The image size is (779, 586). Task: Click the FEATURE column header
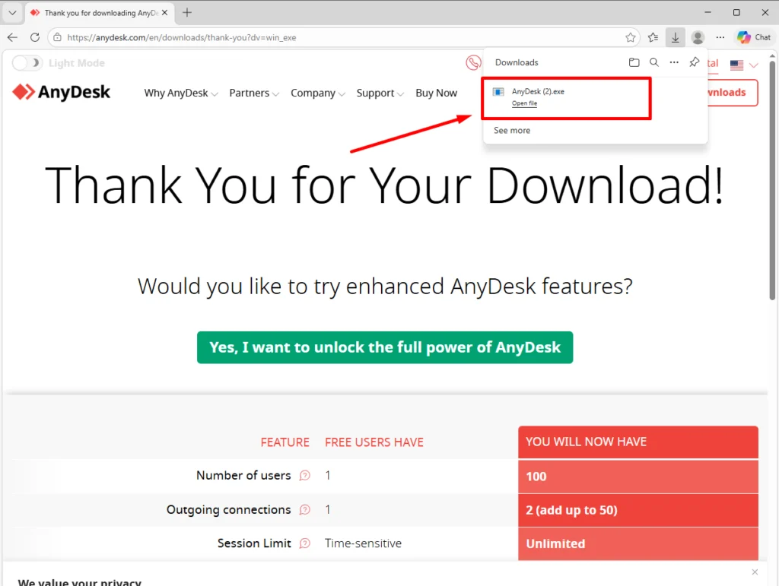pyautogui.click(x=285, y=442)
